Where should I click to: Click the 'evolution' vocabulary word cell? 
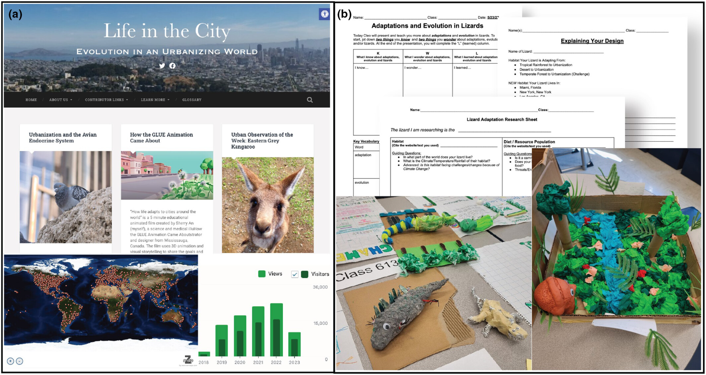(x=366, y=187)
